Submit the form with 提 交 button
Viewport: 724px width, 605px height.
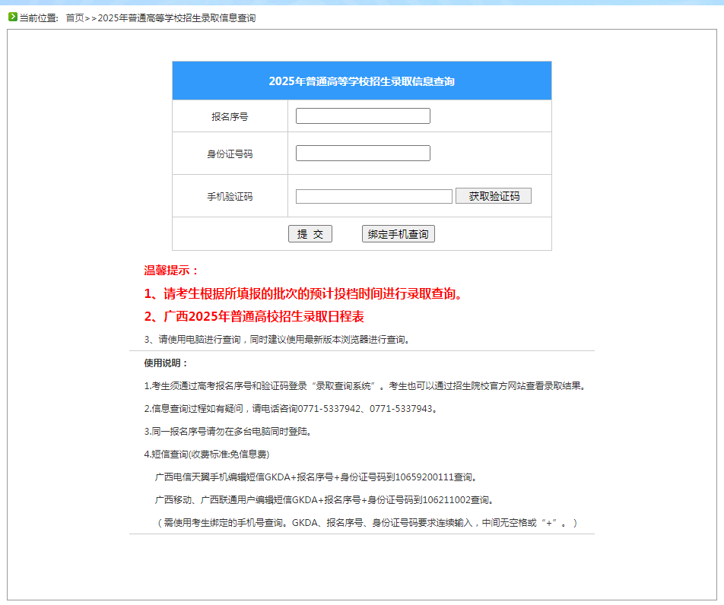tap(310, 234)
